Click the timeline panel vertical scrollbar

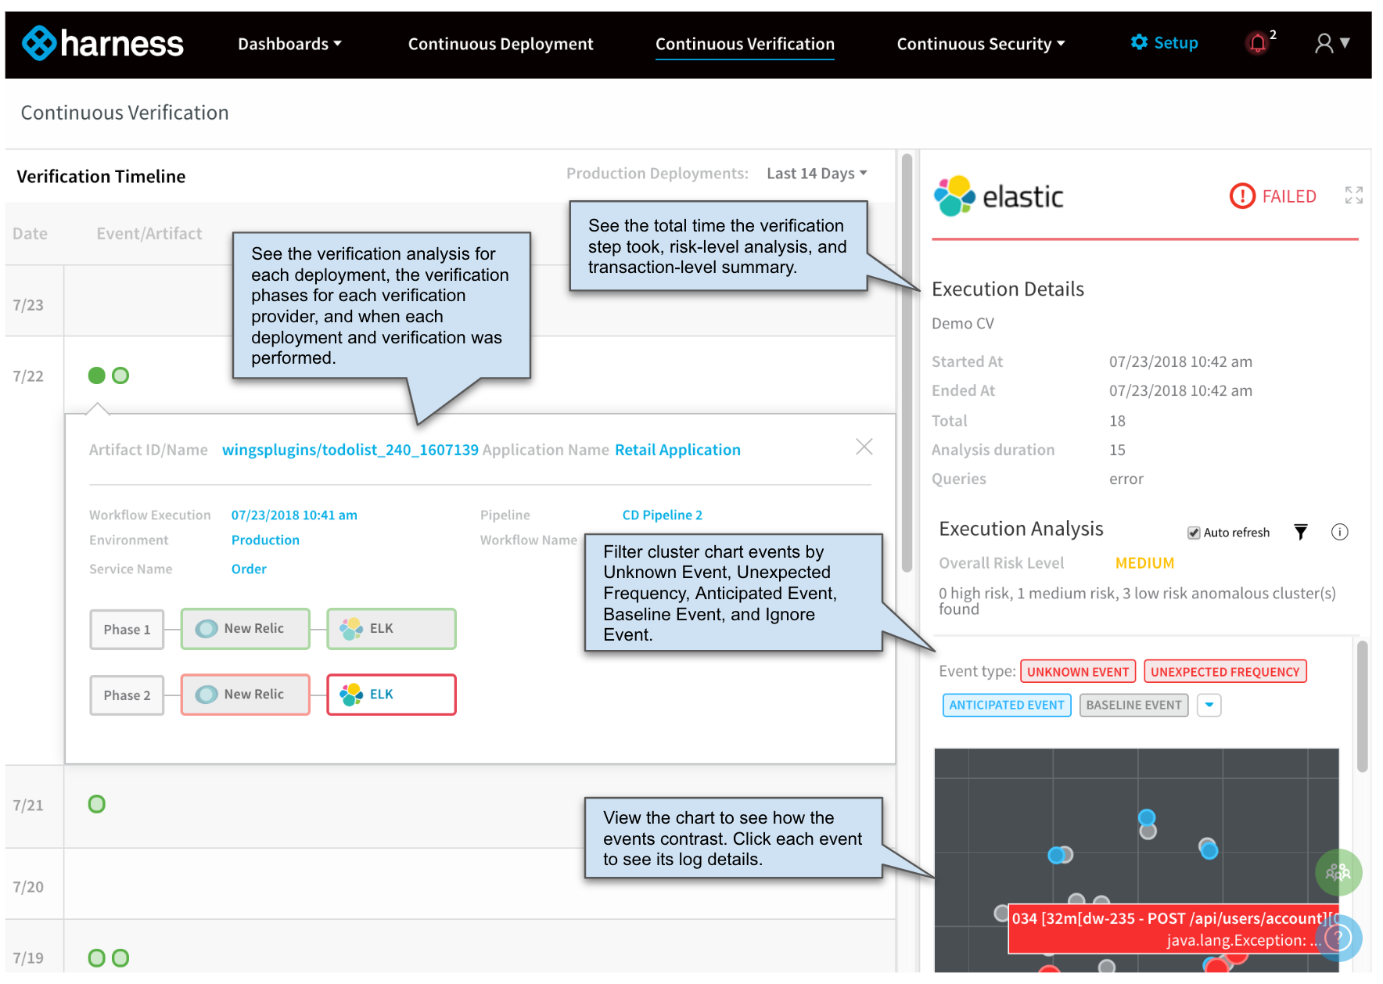[x=907, y=362]
